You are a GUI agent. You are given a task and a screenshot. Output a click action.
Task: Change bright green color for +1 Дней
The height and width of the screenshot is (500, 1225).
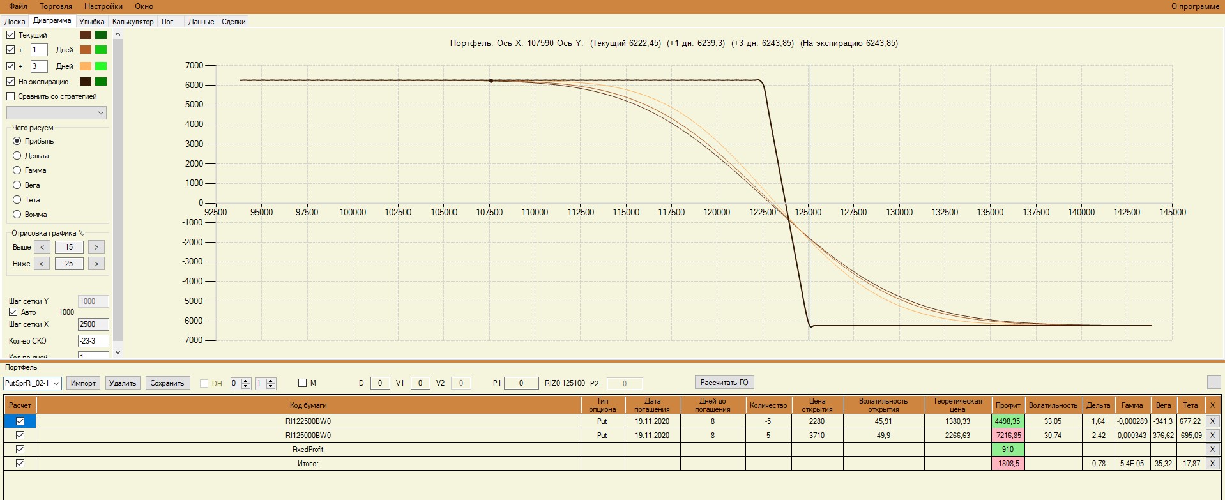pos(101,50)
